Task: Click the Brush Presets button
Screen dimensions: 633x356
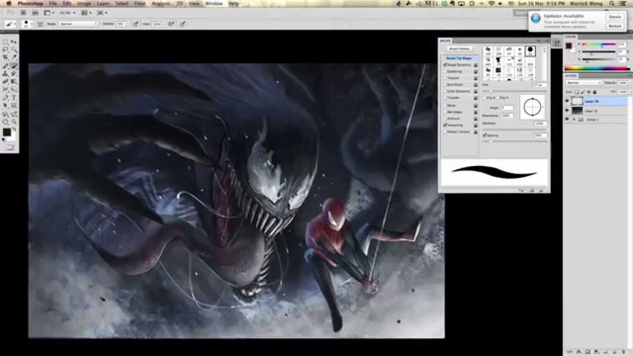Action: [461, 48]
